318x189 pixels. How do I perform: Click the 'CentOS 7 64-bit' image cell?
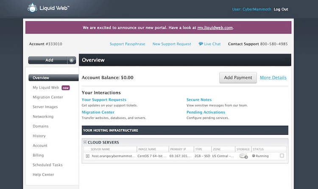[x=152, y=156]
